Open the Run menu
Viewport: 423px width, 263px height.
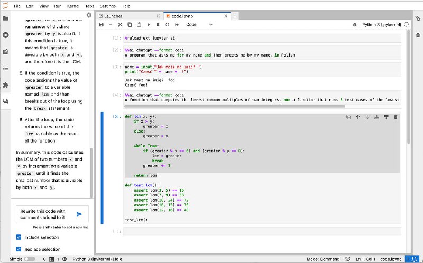[x=58, y=6]
